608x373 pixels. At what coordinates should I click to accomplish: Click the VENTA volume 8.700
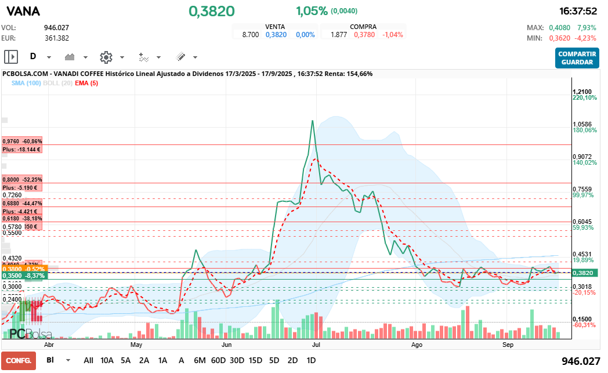[x=251, y=34]
